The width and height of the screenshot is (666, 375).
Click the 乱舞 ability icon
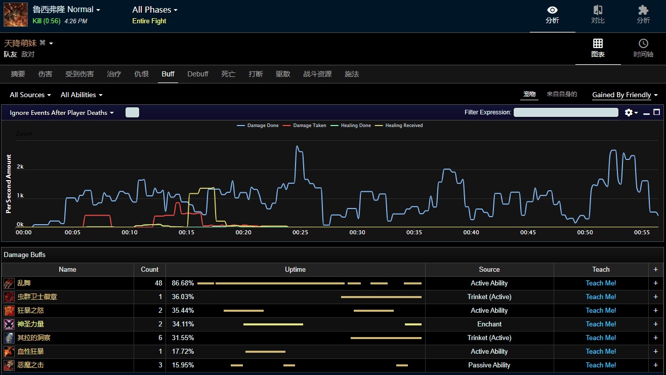[x=9, y=283]
